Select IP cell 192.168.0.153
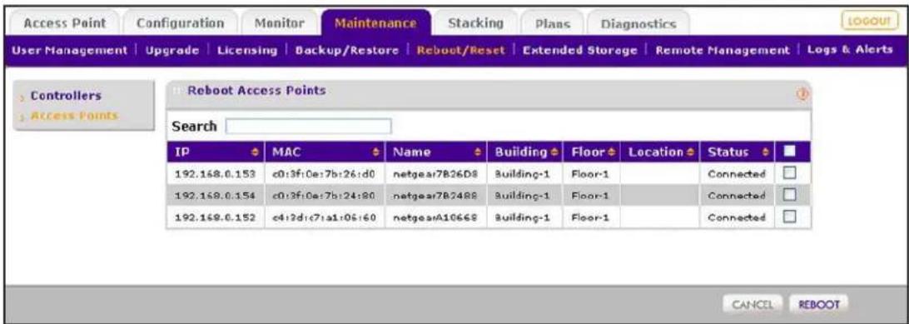 click(x=215, y=174)
